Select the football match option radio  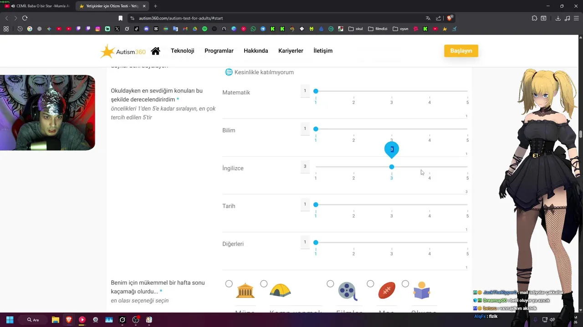[x=370, y=284]
